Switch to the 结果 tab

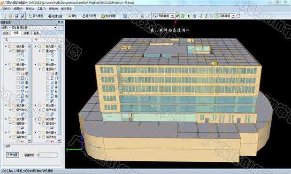point(26,33)
